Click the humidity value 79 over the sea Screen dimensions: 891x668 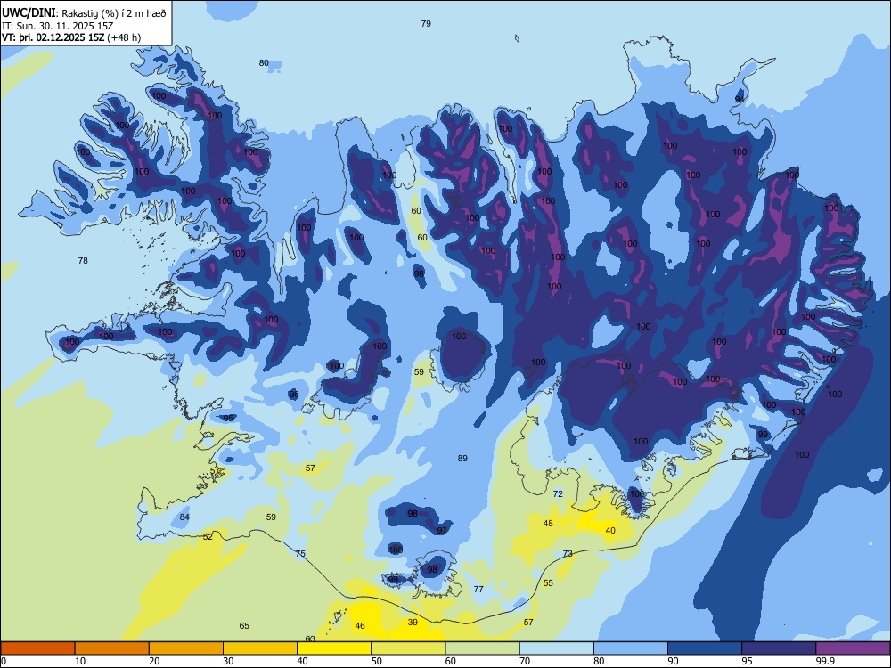pyautogui.click(x=426, y=24)
